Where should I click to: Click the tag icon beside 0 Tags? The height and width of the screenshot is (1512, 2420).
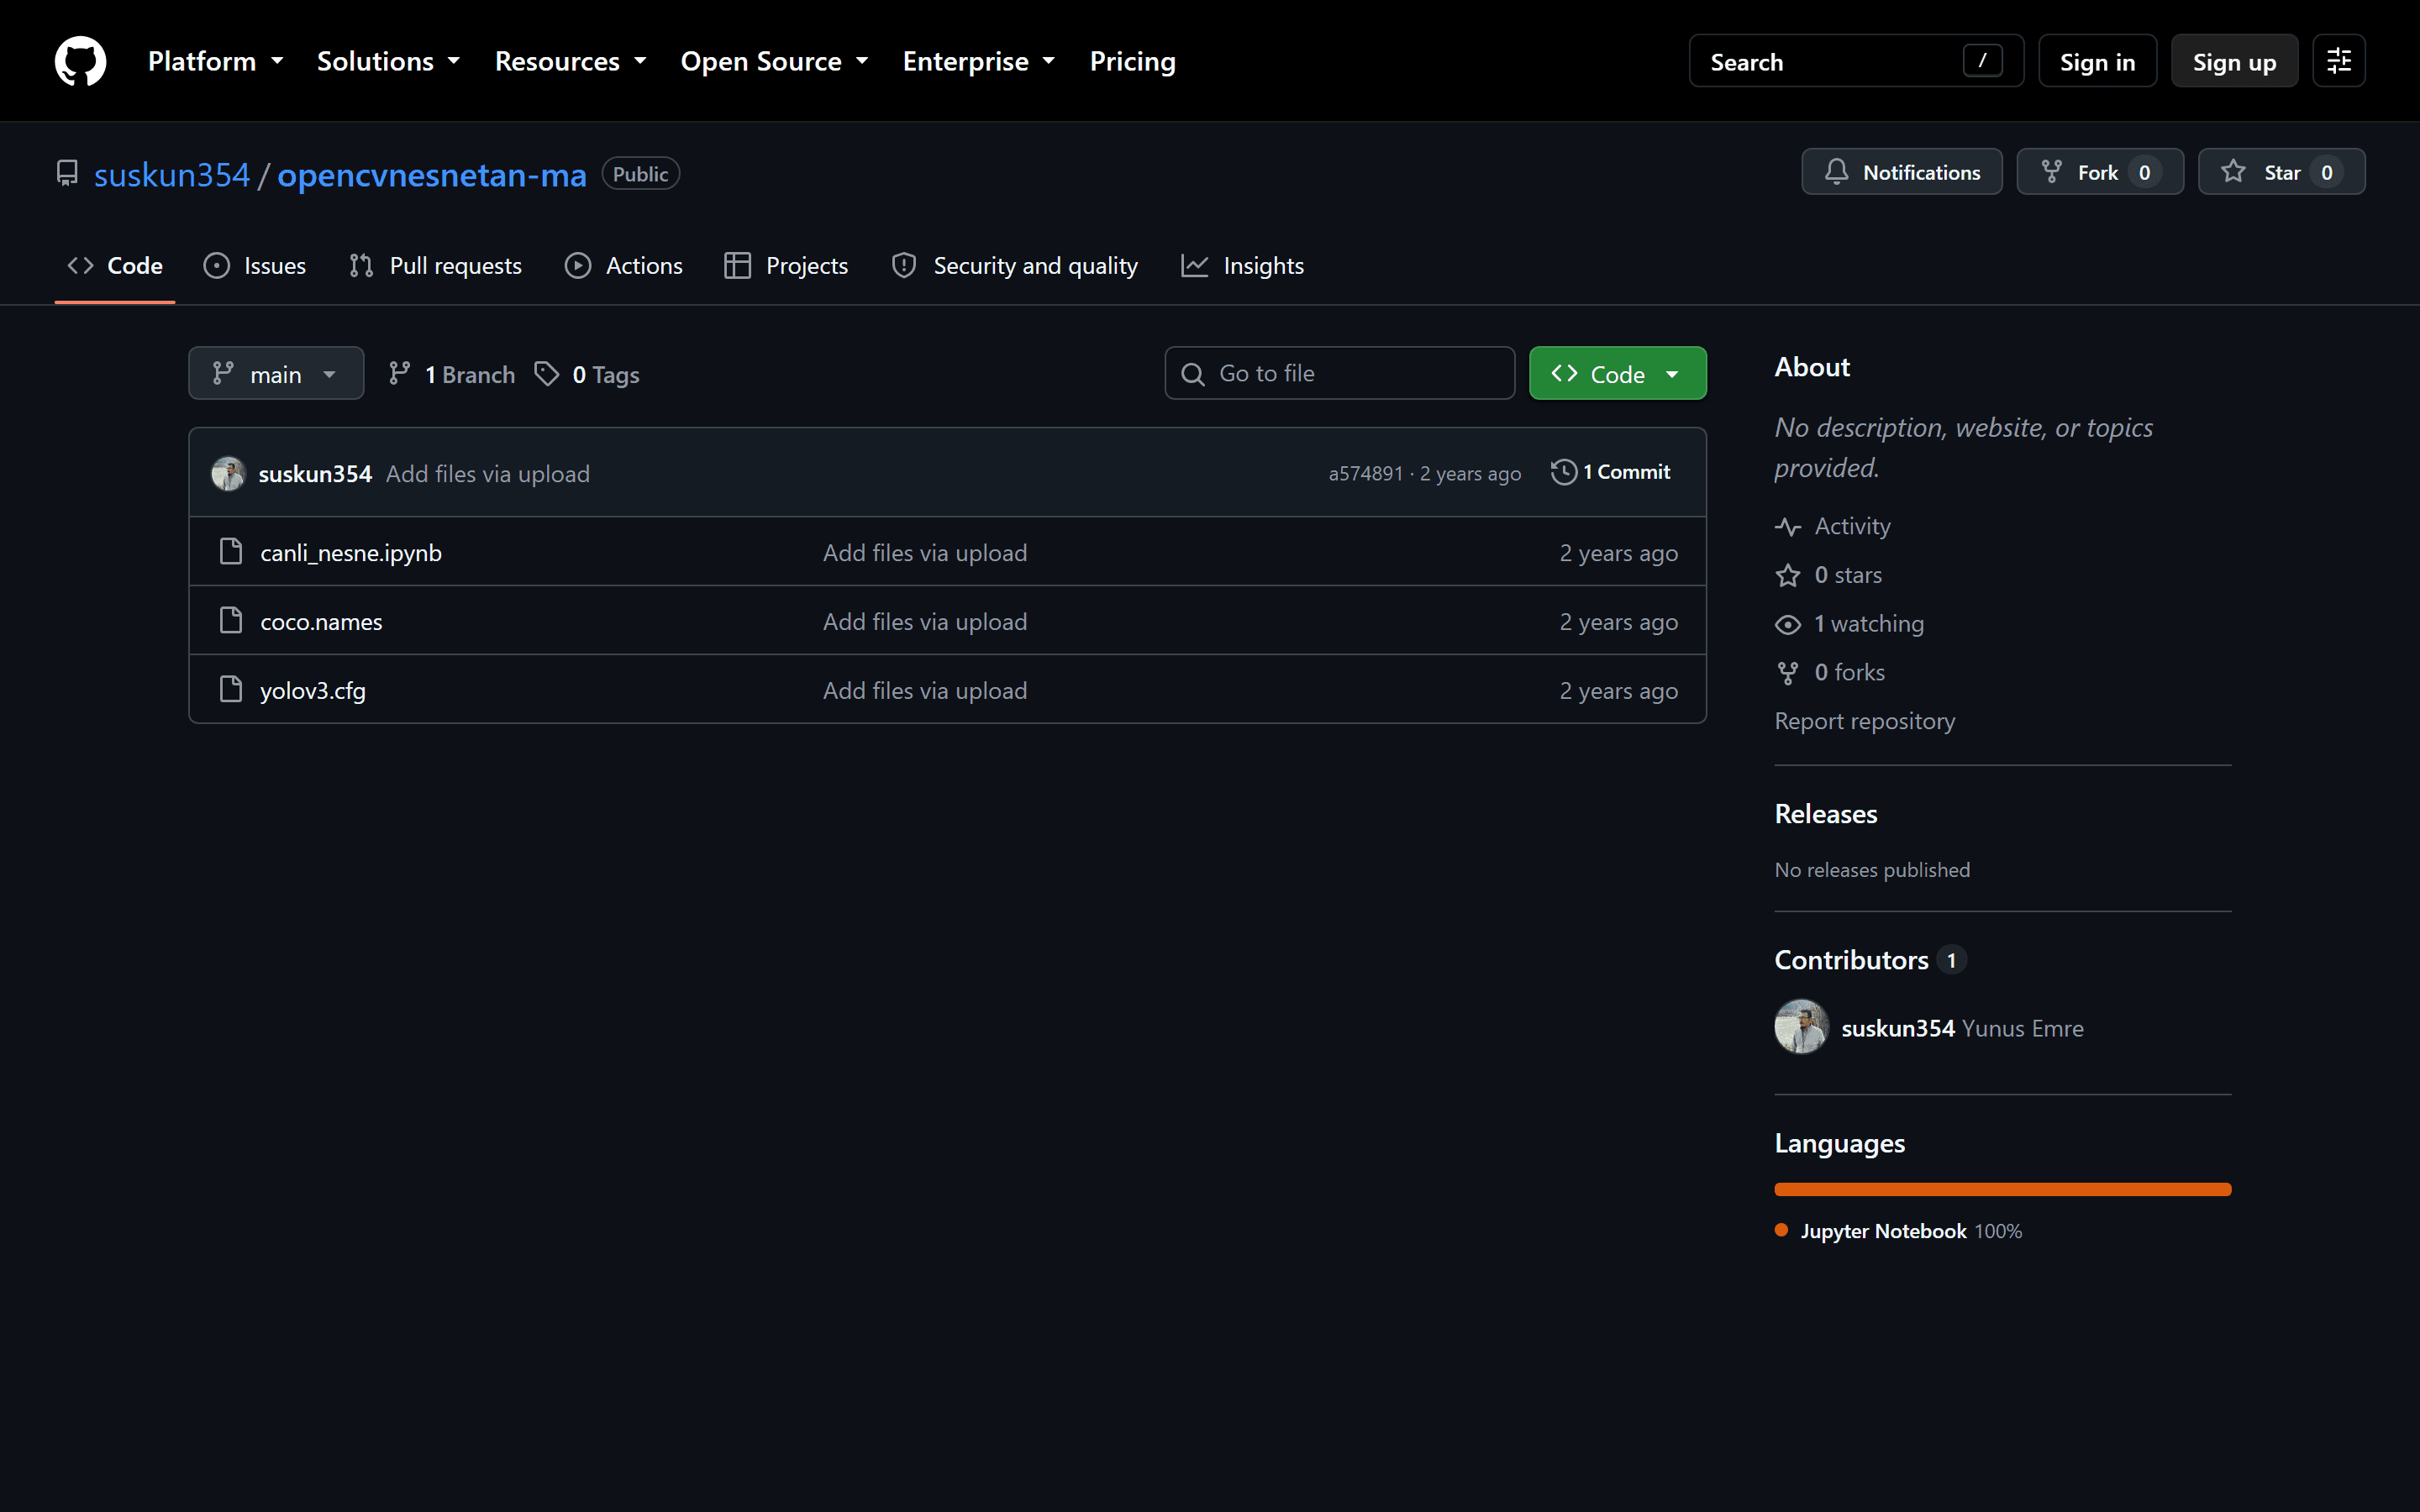[x=547, y=374]
